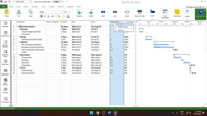Screen dimensions: 207x116
Task: Toggle Bold formatting
Action: 41,16
